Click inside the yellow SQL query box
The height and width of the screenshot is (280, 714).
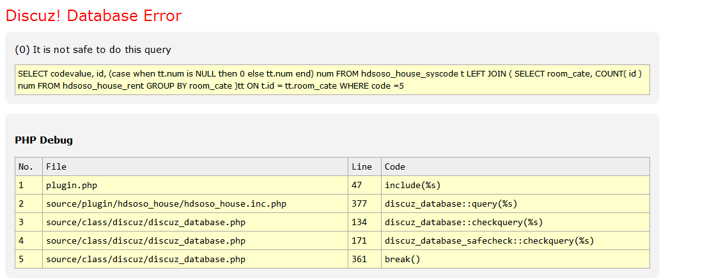coord(331,80)
